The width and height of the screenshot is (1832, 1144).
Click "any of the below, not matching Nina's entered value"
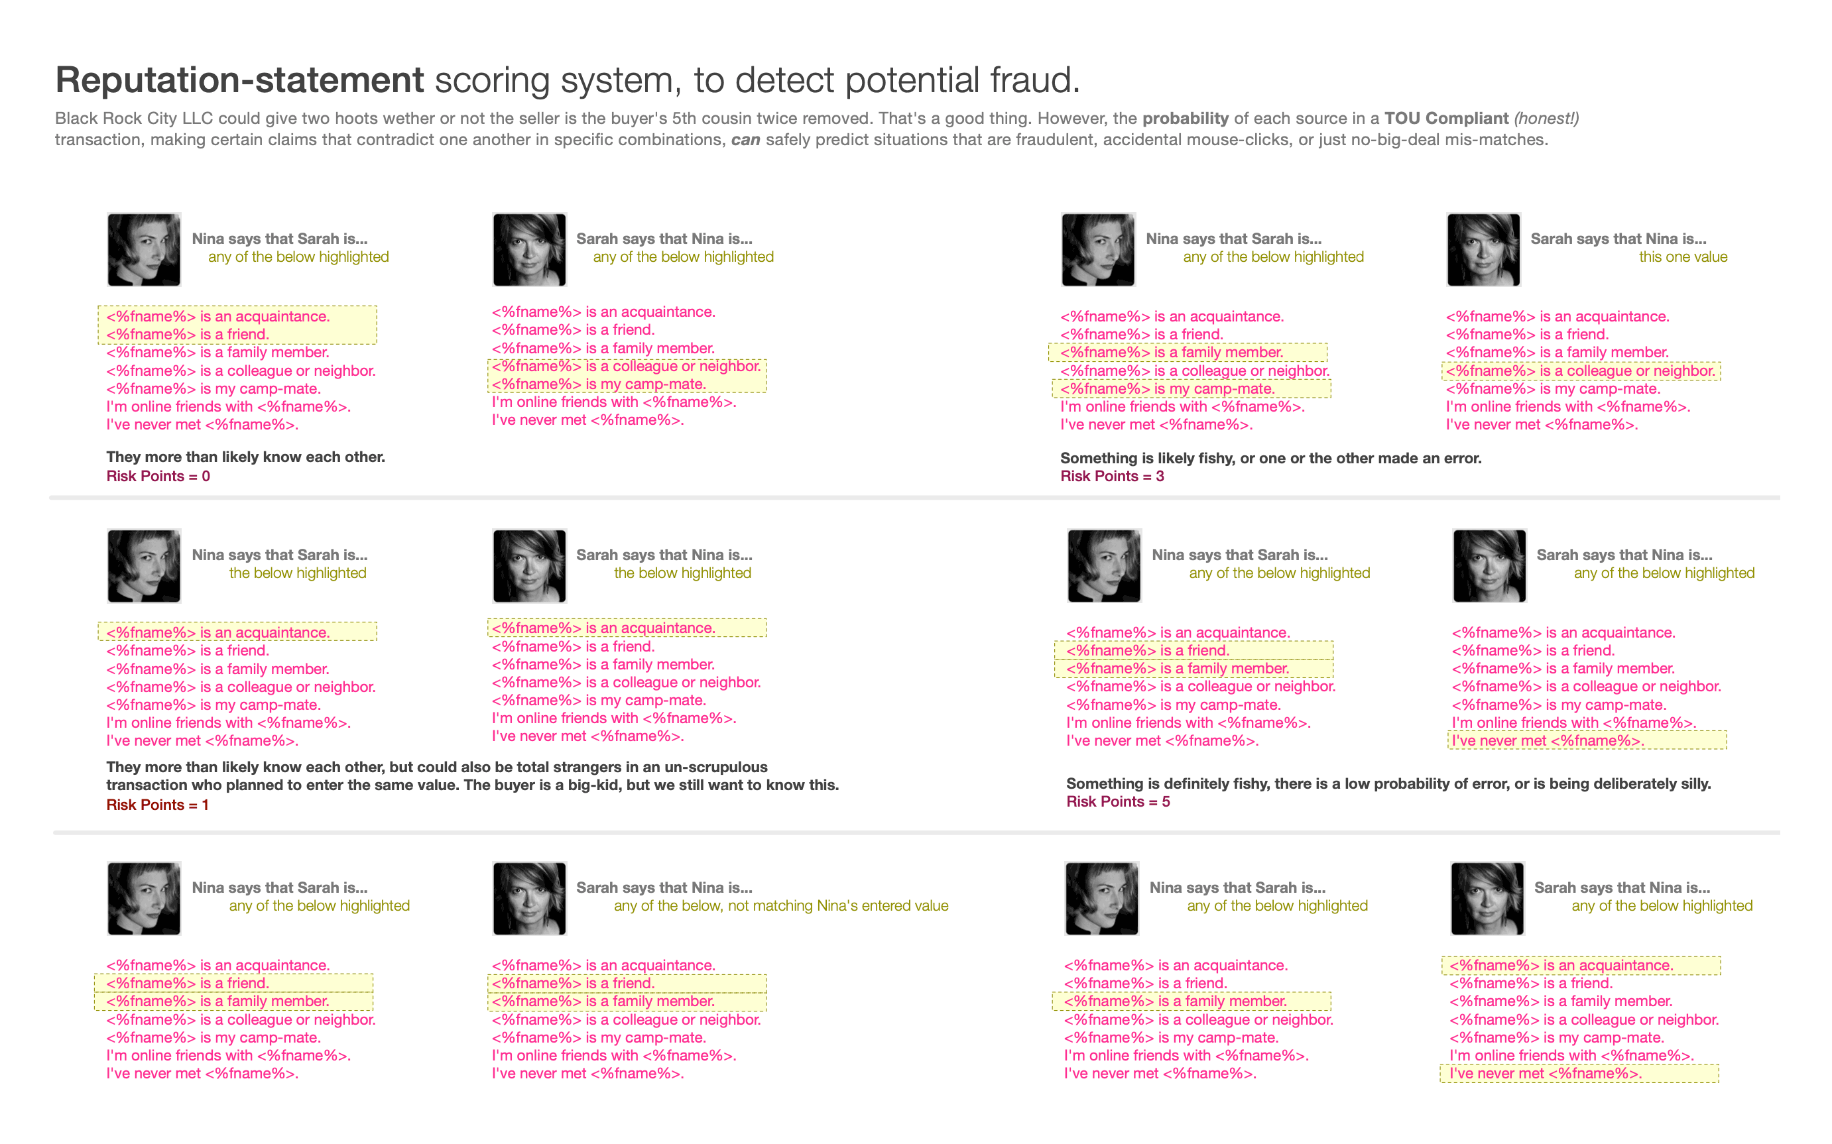coord(780,905)
